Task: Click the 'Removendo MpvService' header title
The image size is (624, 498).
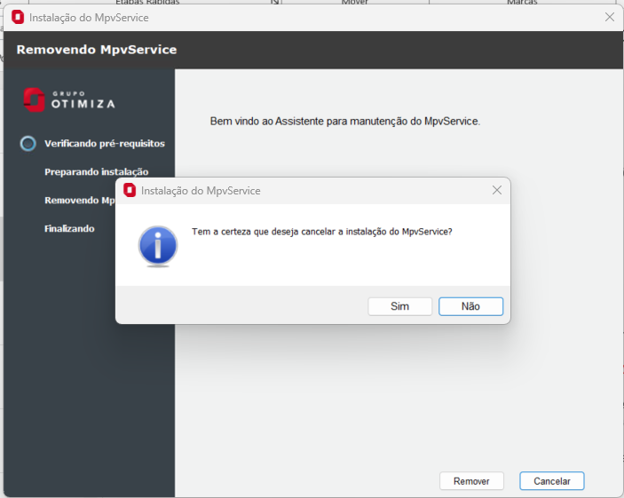Action: (97, 50)
